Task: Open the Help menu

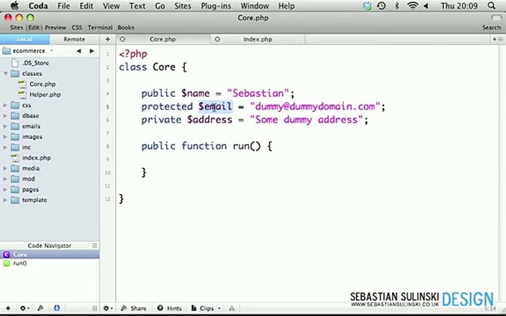Action: (x=286, y=6)
